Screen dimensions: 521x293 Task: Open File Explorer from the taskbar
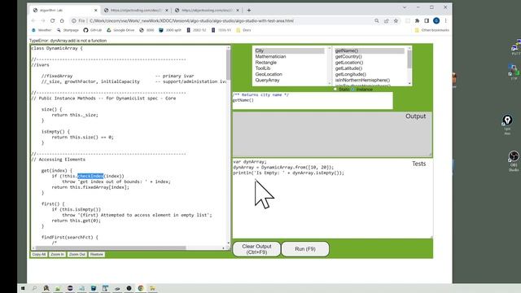(x=152, y=288)
